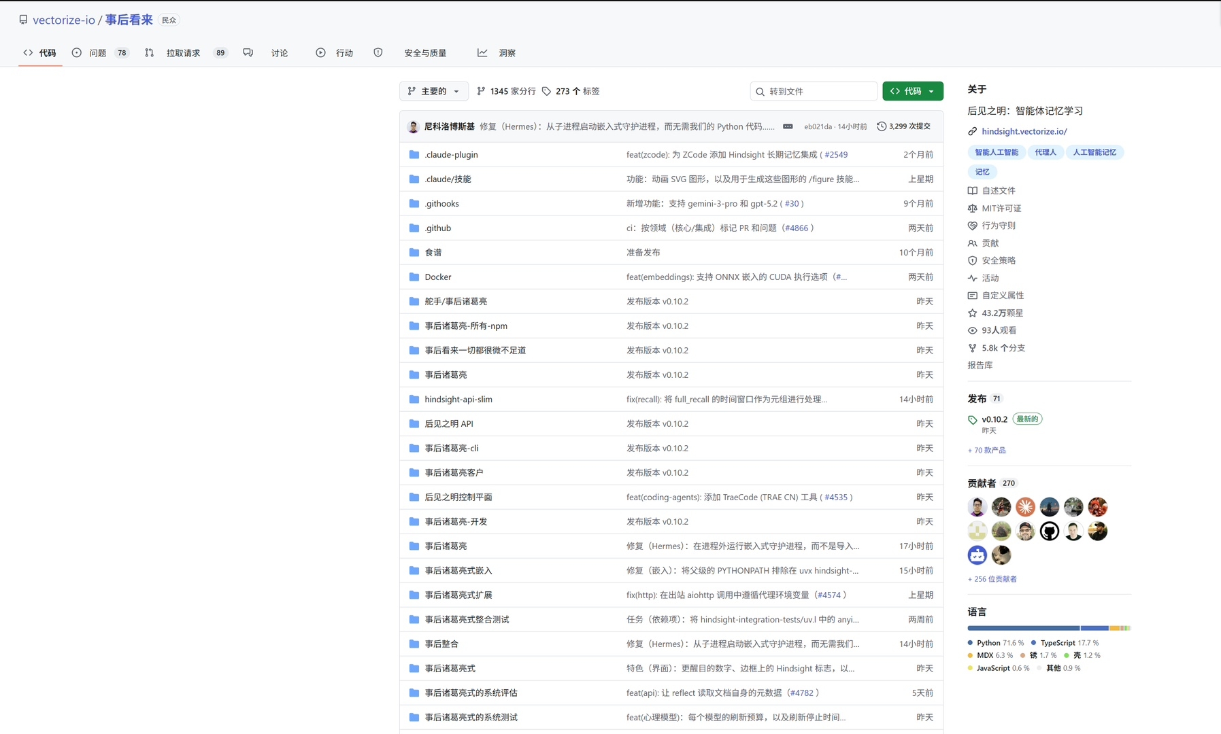Click the eye icon at 93人观看
Viewport: 1221px width, 734px height.
point(973,330)
